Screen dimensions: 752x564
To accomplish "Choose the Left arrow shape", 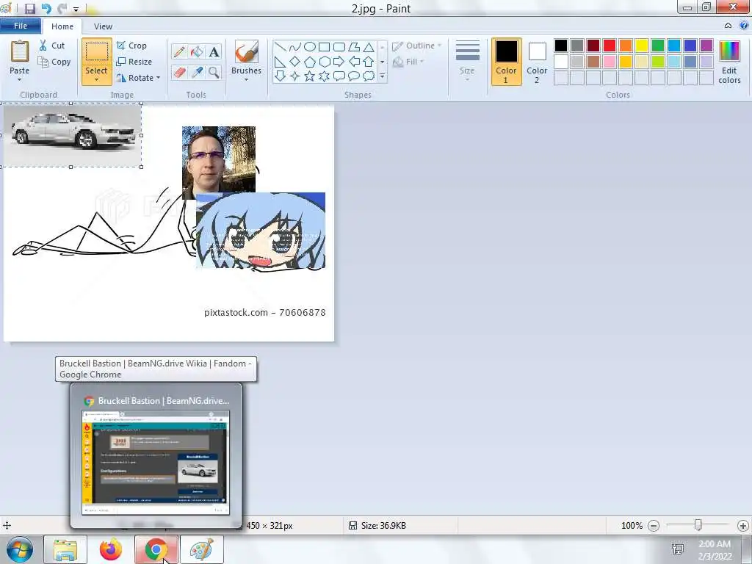I will coord(354,62).
